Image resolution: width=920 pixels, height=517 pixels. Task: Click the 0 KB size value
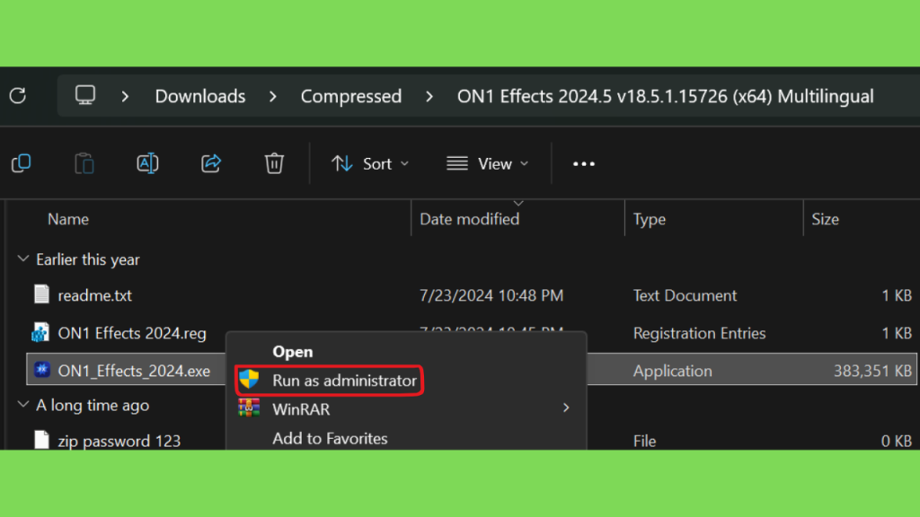pyautogui.click(x=896, y=441)
